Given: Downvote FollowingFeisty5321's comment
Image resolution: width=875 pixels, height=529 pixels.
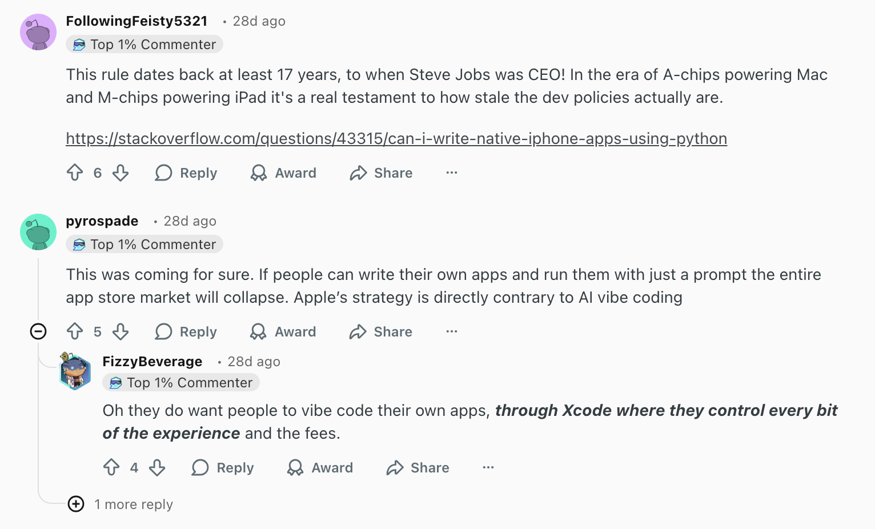Looking at the screenshot, I should click(121, 173).
